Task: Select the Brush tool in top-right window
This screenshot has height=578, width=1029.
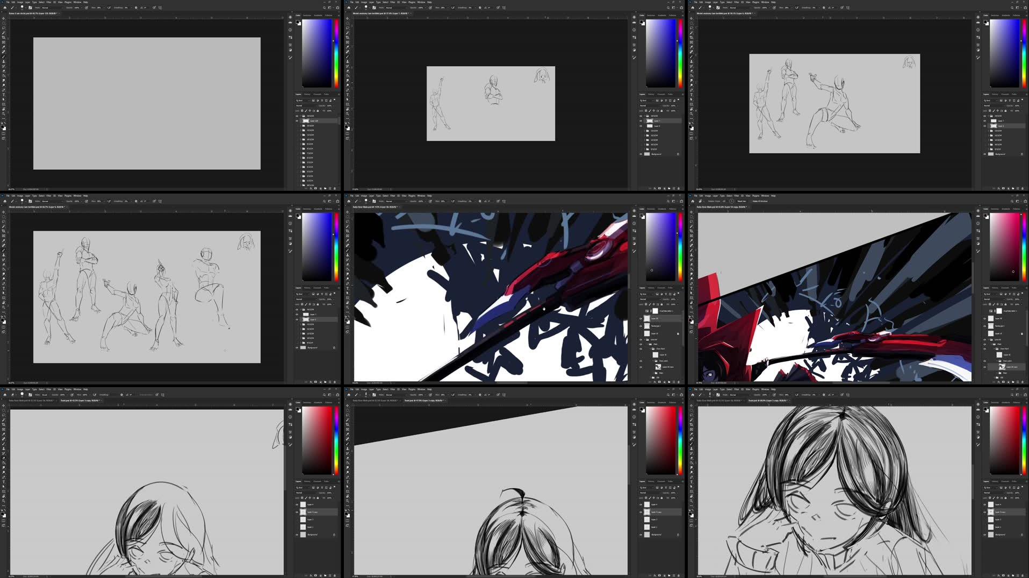Action: 692,56
